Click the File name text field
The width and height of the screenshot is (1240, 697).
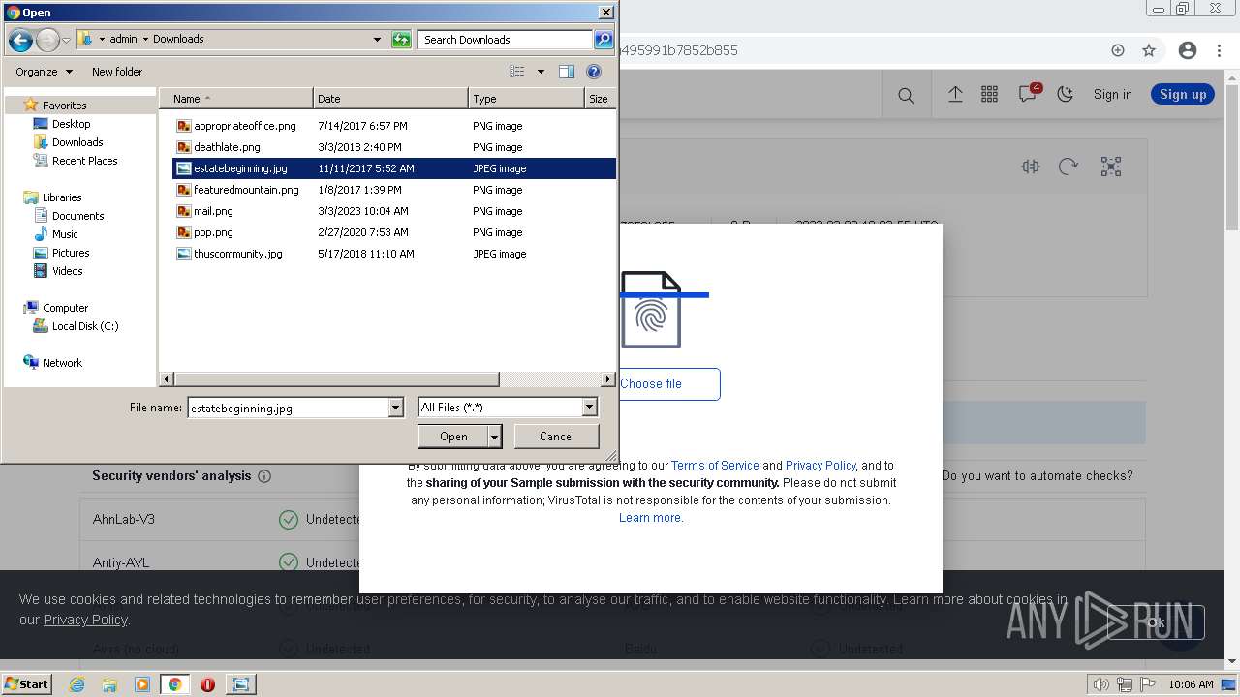pos(288,408)
